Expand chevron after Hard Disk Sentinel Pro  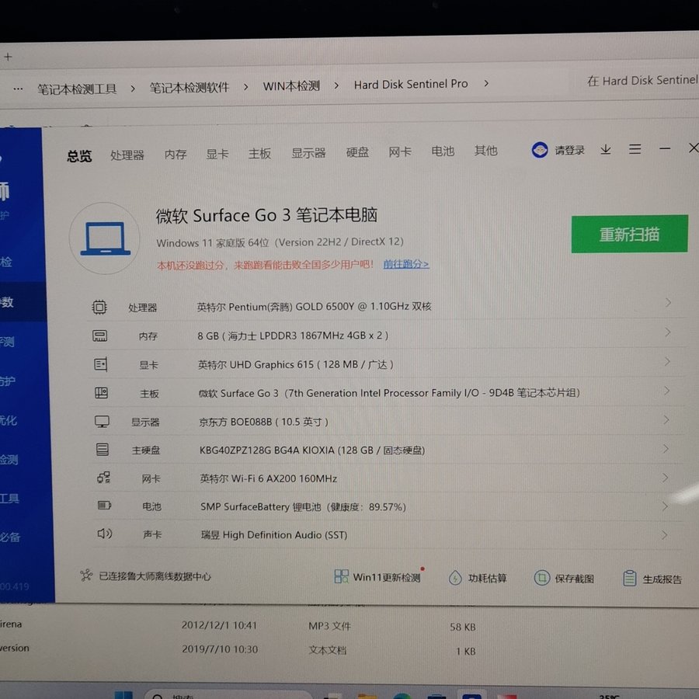pos(486,83)
